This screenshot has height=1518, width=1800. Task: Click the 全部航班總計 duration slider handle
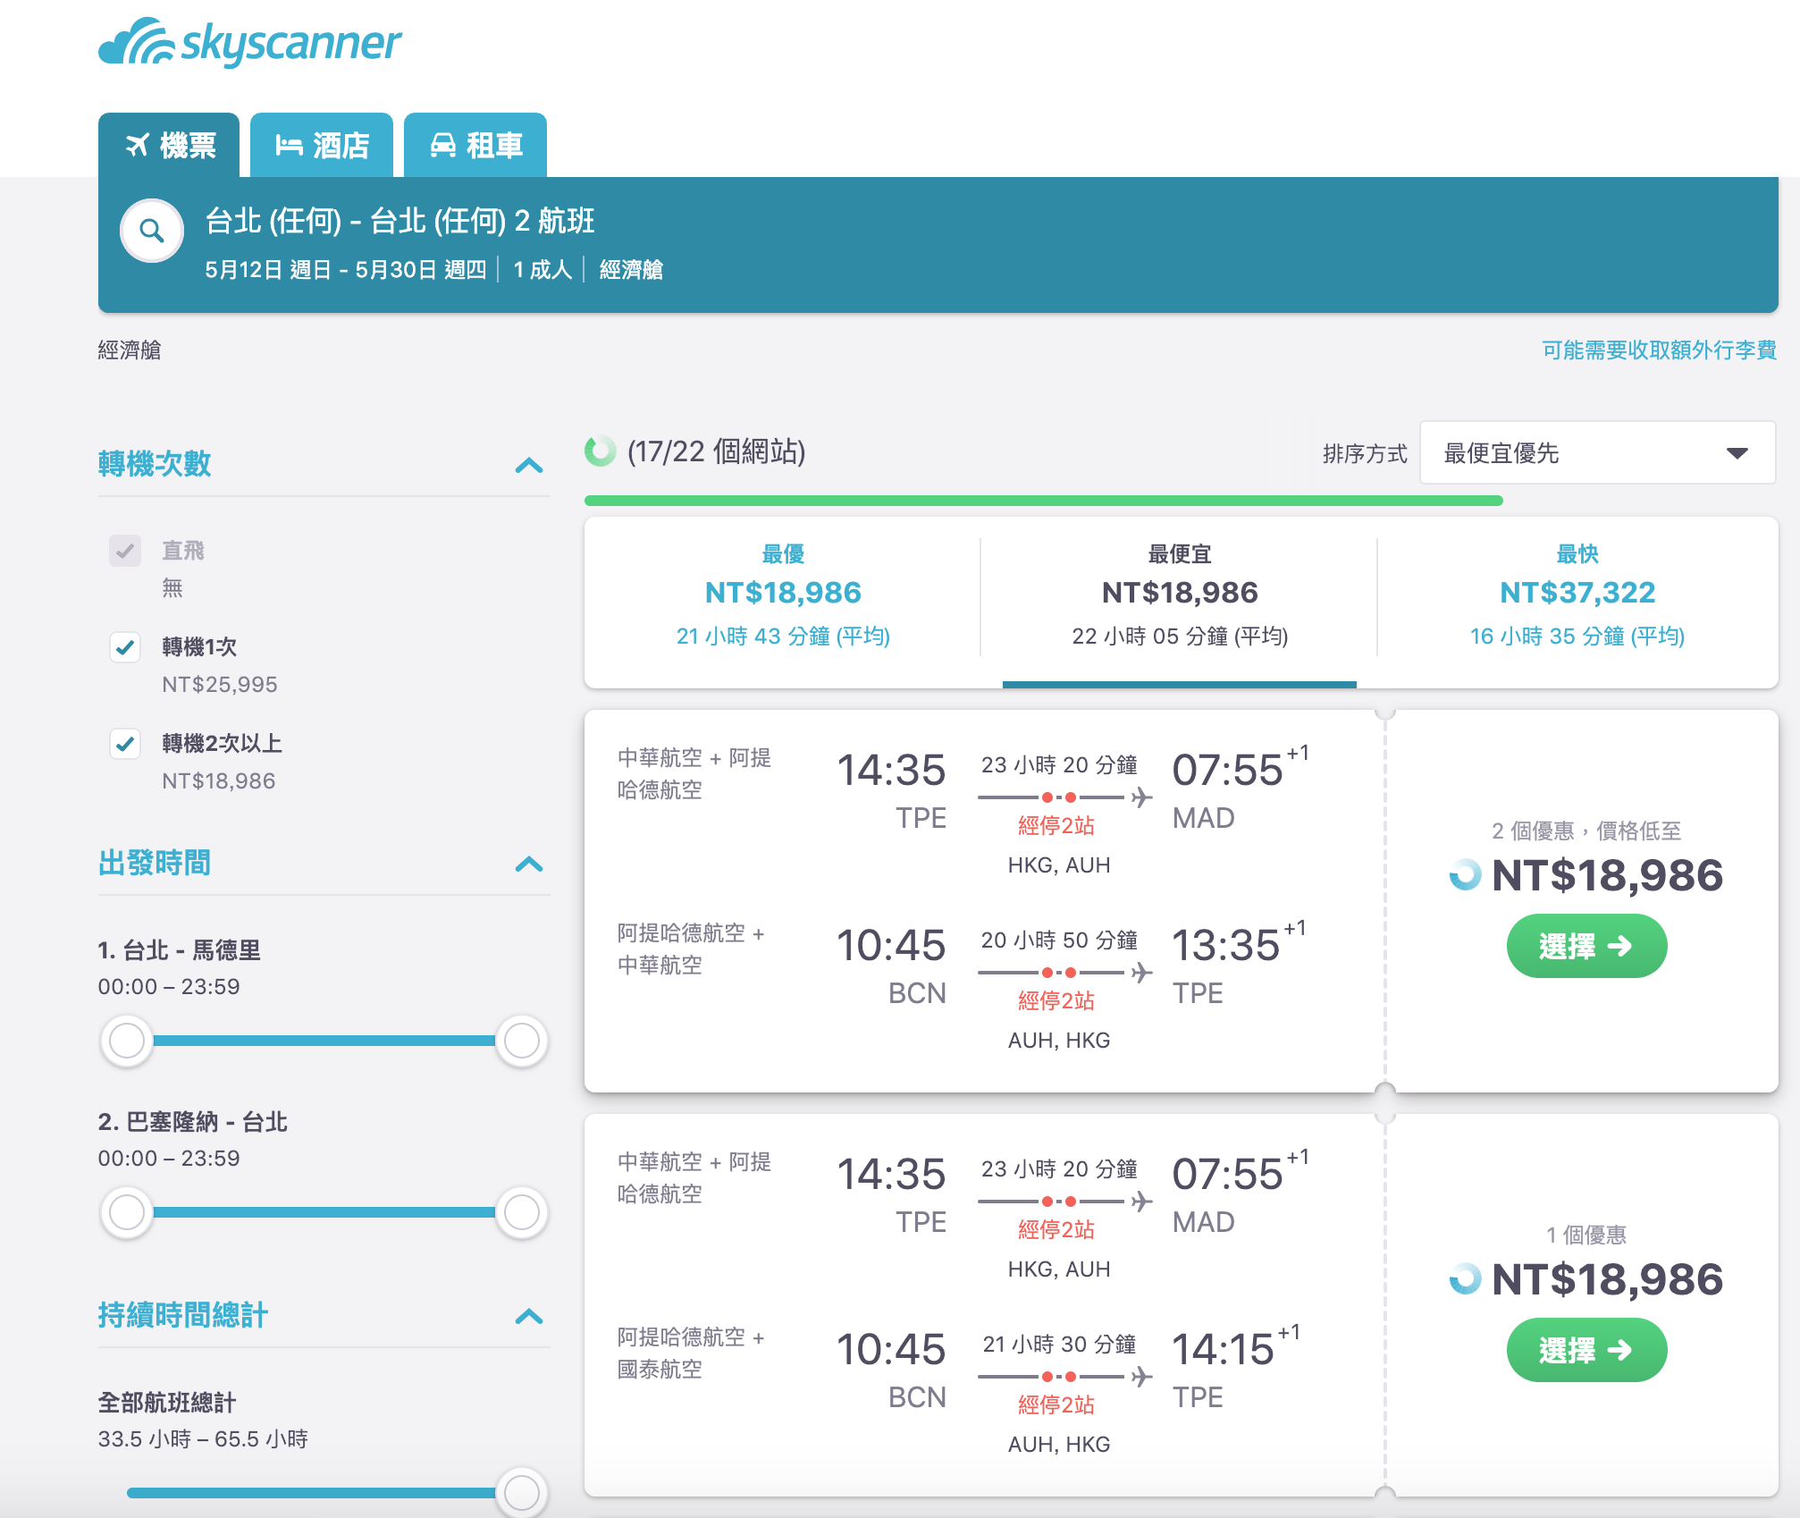pyautogui.click(x=522, y=1492)
